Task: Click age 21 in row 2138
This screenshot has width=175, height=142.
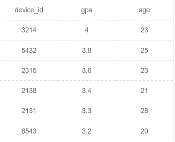Action: click(144, 91)
